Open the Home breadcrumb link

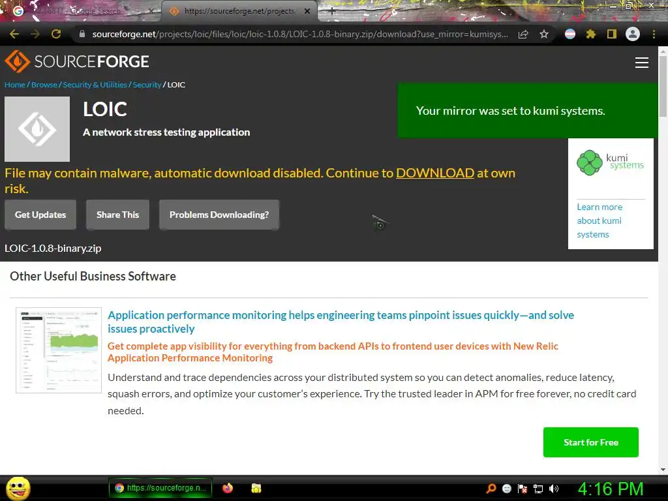15,85
